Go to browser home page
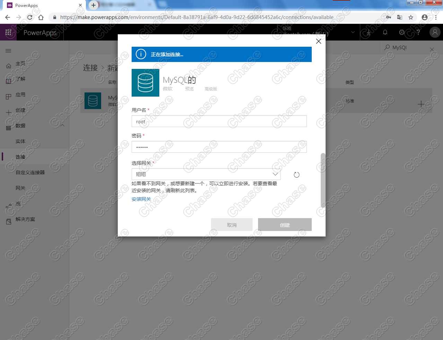Viewport: 443px width, 340px height. [41, 17]
